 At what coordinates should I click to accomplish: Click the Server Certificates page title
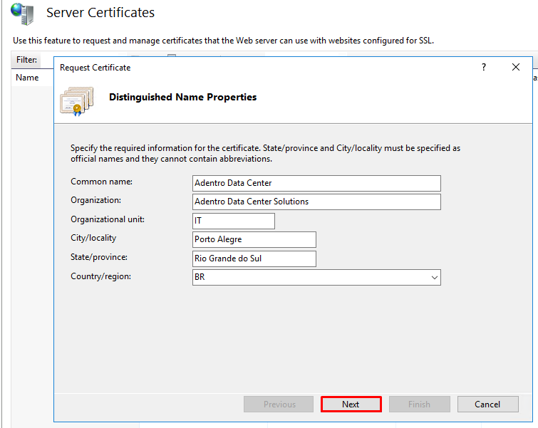(100, 13)
